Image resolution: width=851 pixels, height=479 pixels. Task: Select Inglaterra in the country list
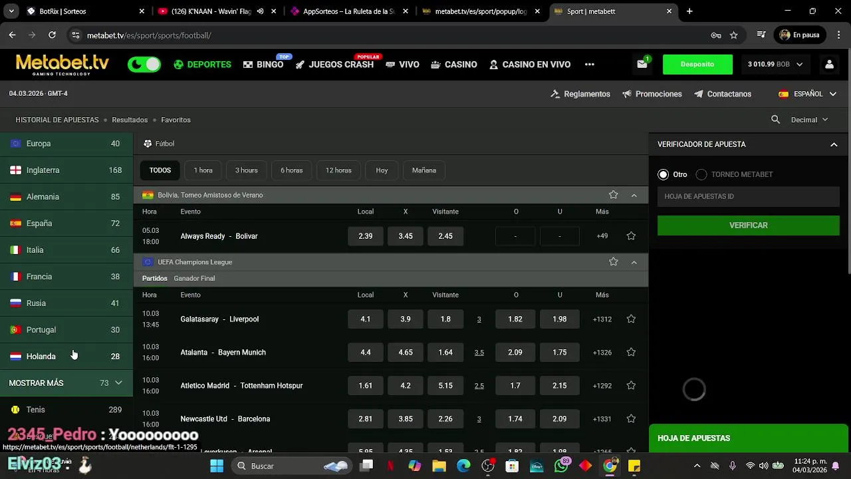pyautogui.click(x=66, y=170)
